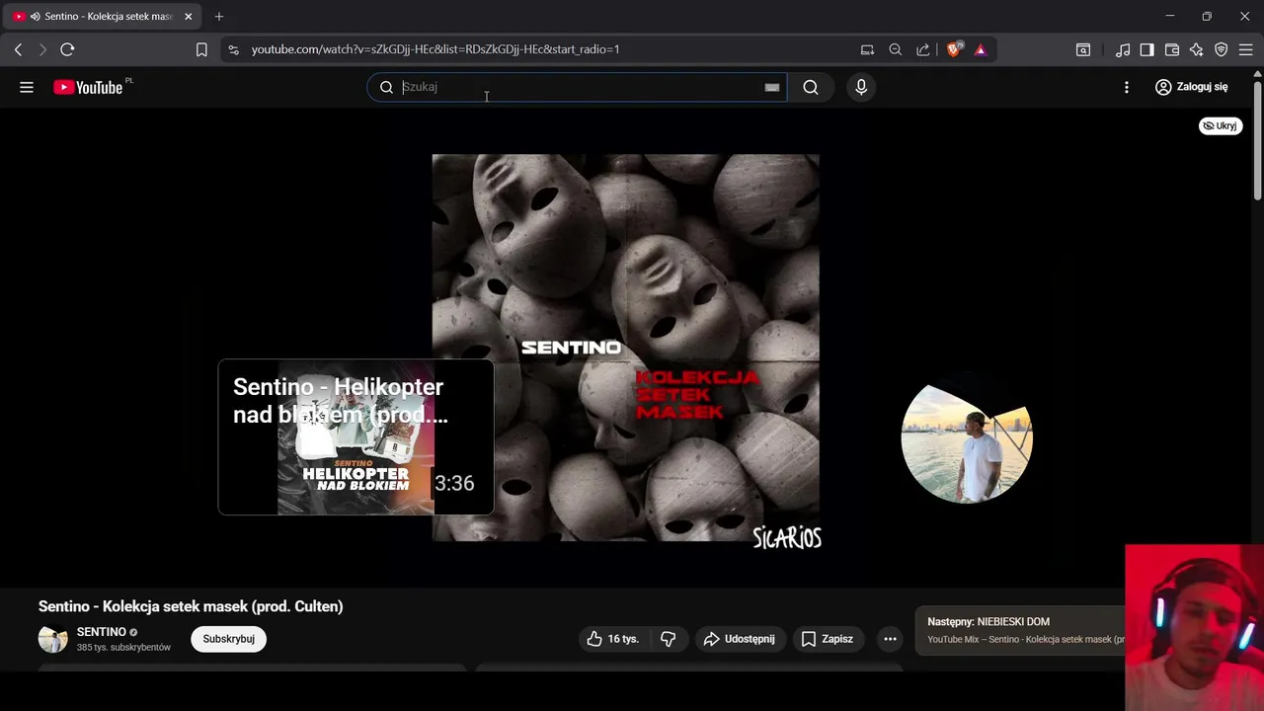Open Brave Rewards triangle icon
This screenshot has width=1264, height=711.
[981, 49]
